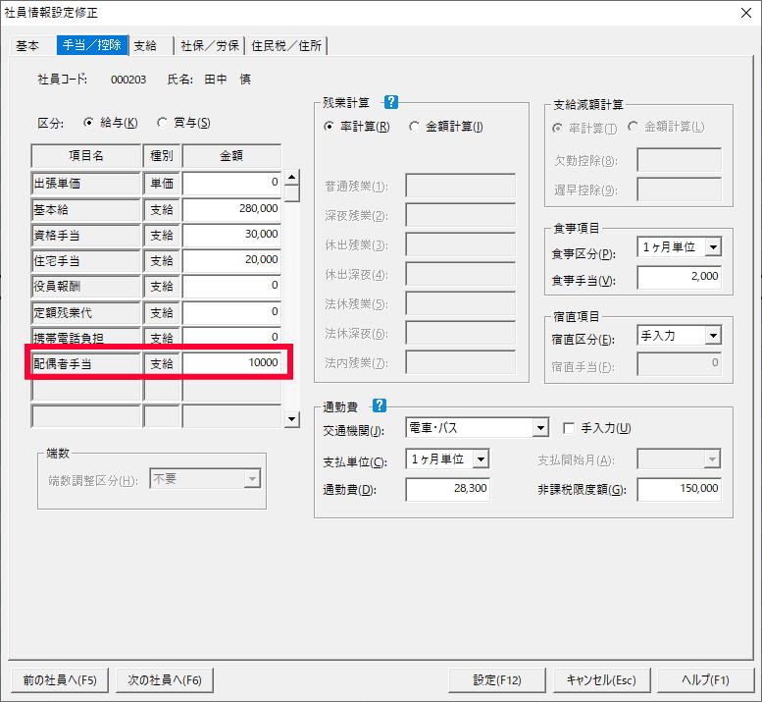Expand the 支払単位 dropdown

(x=481, y=459)
